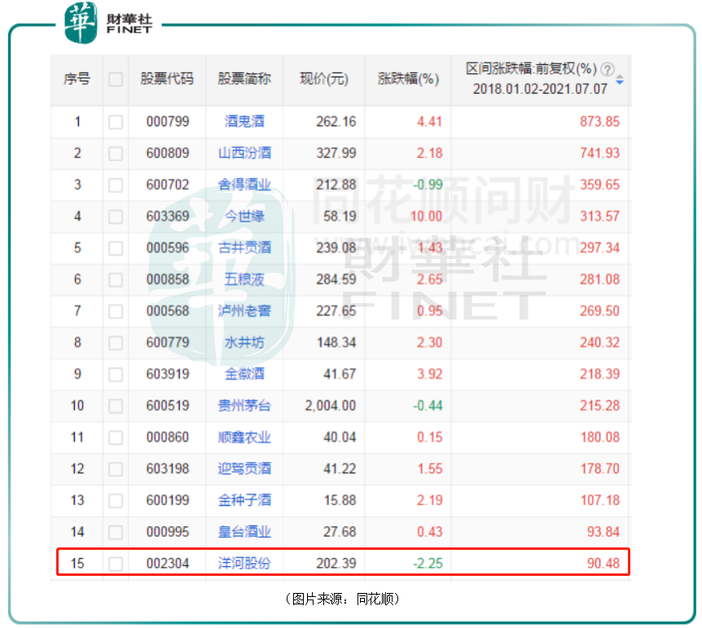Select the checkbox for 600519 贵州茅台
Screen dimensions: 702x628
click(x=116, y=406)
